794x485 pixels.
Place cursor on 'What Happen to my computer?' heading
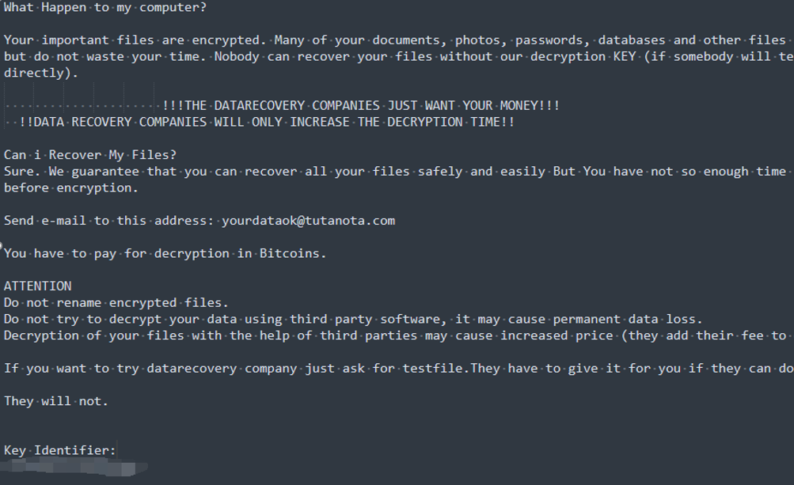click(x=105, y=8)
